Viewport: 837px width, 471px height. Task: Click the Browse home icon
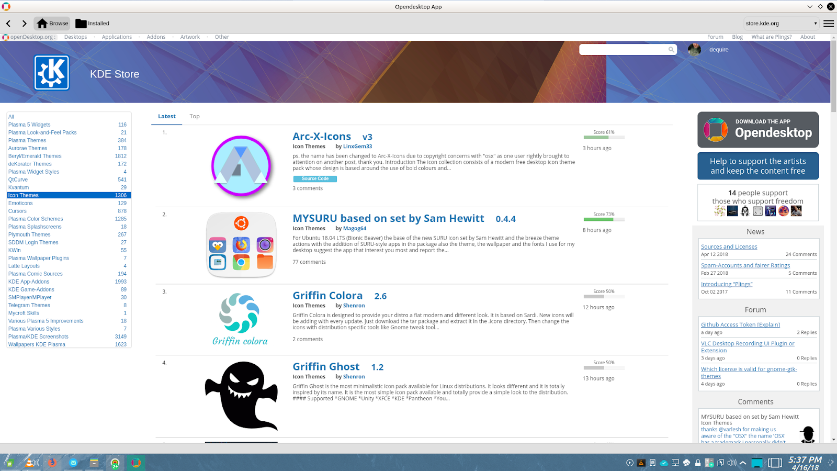pos(42,23)
